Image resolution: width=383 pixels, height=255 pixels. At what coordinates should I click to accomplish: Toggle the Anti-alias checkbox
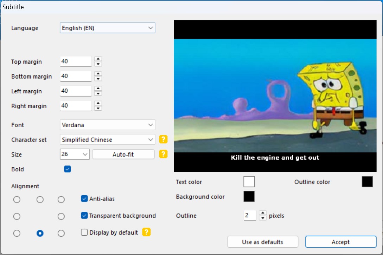84,199
